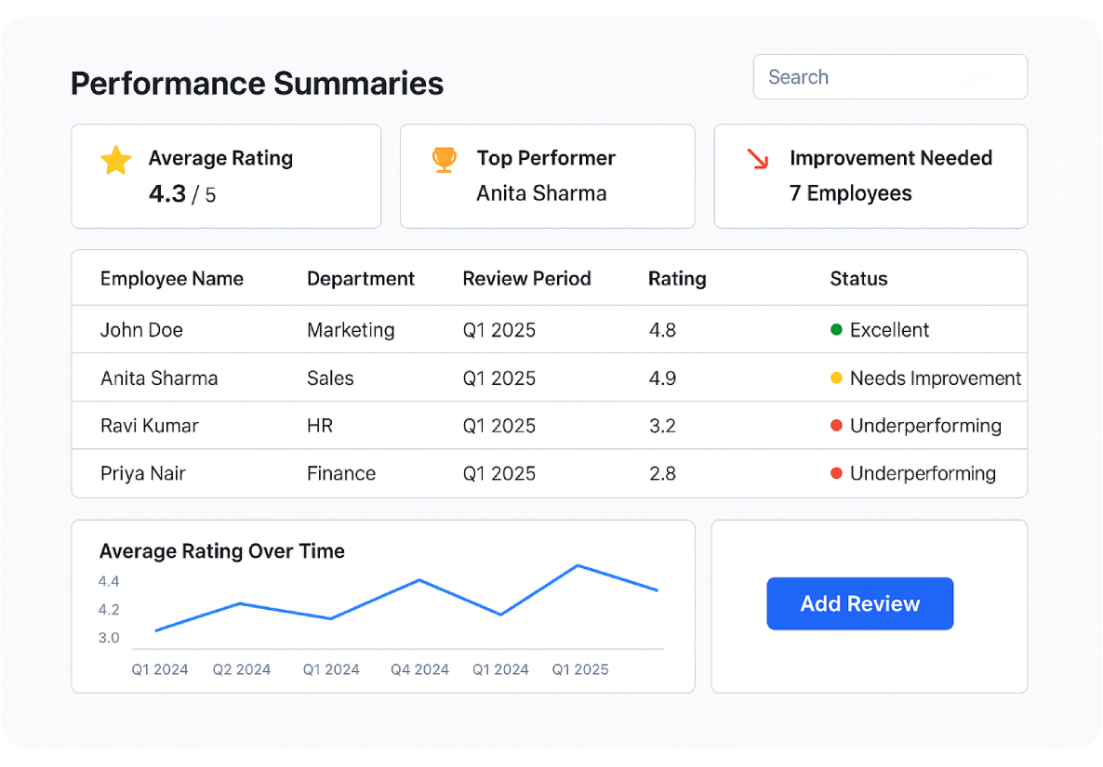Click Finance department cell
This screenshot has height=767, width=1103.
(x=341, y=474)
